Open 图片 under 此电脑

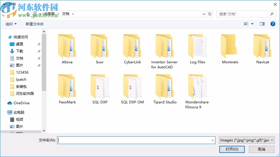pos(20,127)
